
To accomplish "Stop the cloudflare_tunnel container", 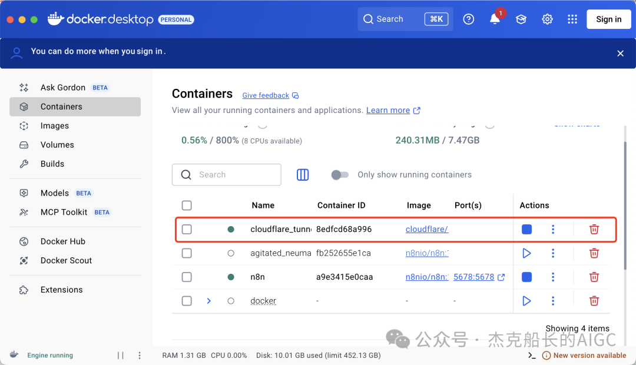I will (526, 229).
